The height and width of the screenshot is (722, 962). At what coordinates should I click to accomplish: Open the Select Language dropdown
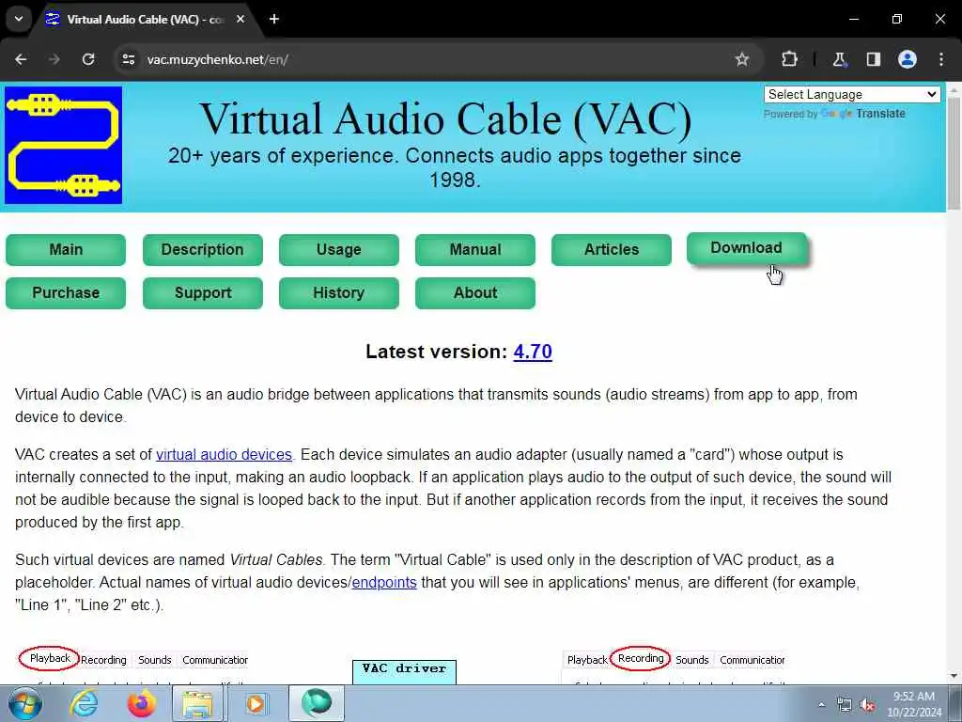coord(851,94)
